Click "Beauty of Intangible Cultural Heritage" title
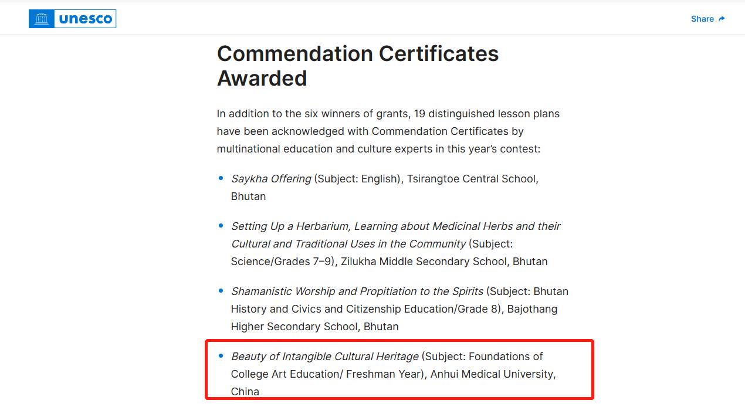 324,357
